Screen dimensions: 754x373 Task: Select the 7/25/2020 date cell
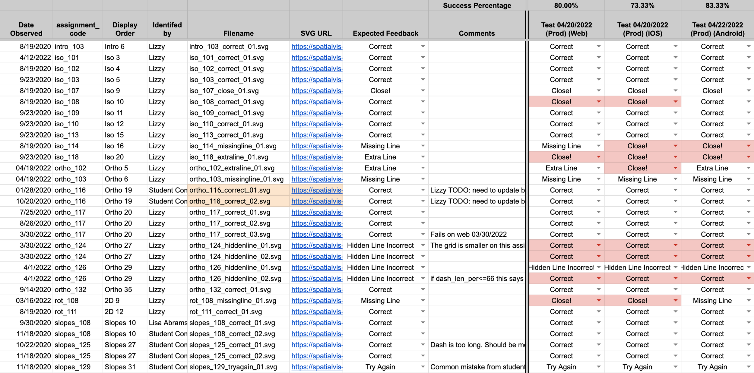click(x=26, y=212)
